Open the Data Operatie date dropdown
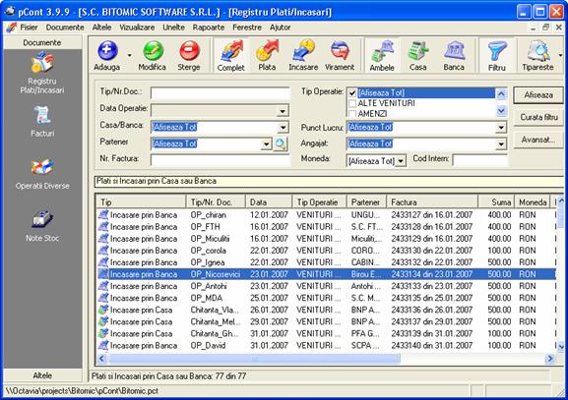 (x=283, y=111)
